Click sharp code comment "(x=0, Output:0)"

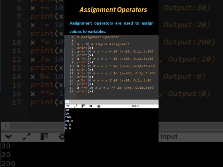[x=138, y=88]
